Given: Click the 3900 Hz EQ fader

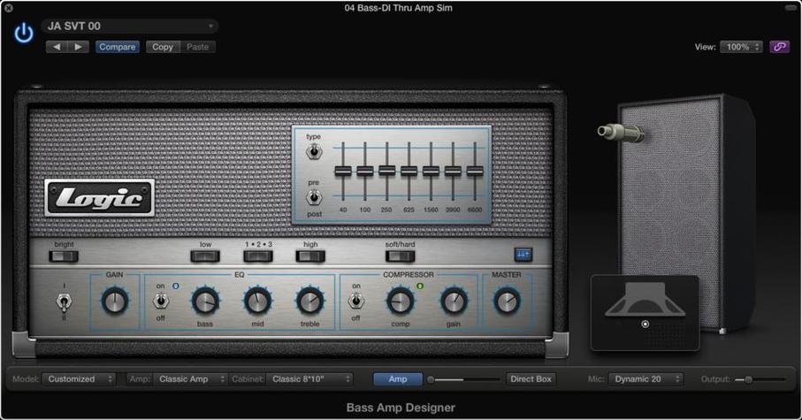Looking at the screenshot, I should [x=453, y=172].
